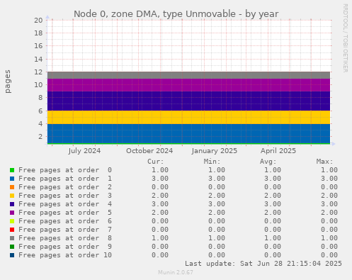This screenshot has height=280, width=352.
Task: Click the 'October 2024' axis label
Action: tap(149, 151)
